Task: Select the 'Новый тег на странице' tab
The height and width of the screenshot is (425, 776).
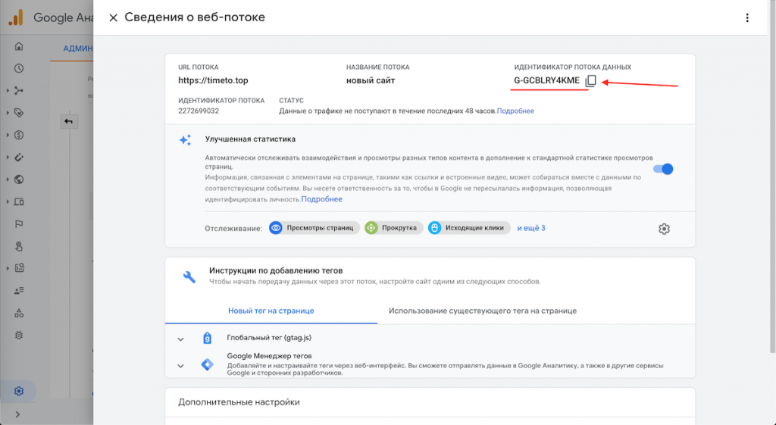Action: point(271,311)
